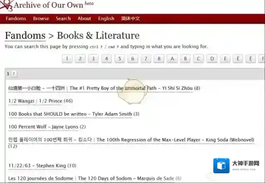Jump to section 1 in the alphabet index

[x=67, y=59]
